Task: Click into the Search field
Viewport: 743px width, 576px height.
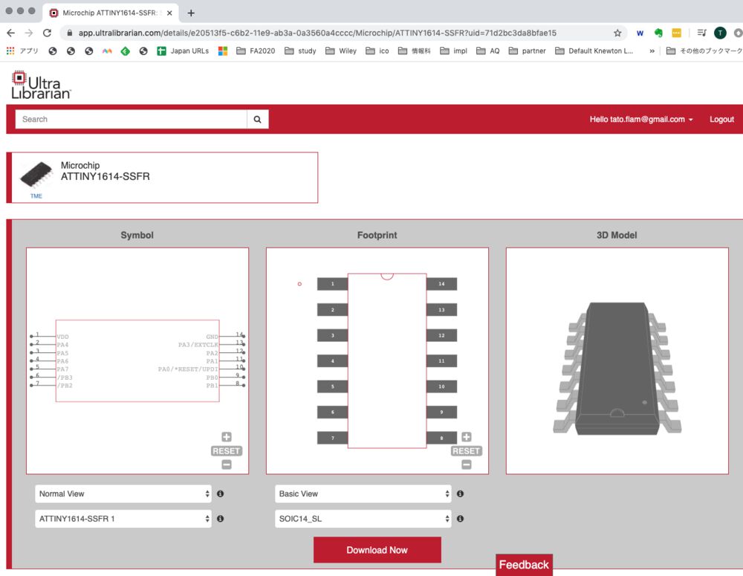Action: (x=132, y=119)
